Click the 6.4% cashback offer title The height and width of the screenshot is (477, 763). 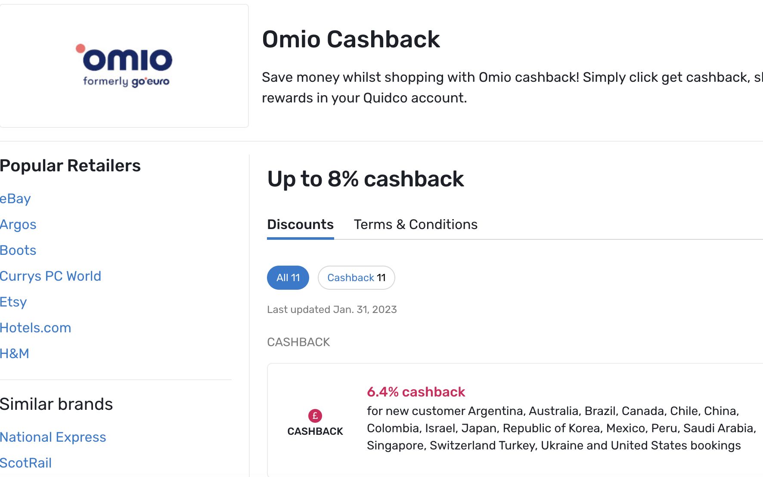(416, 392)
